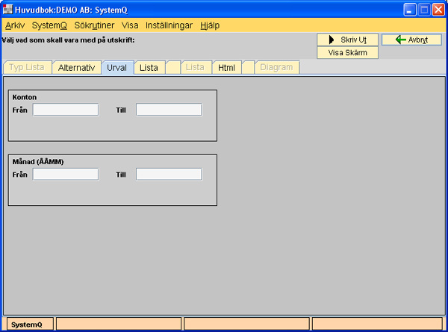The height and width of the screenshot is (332, 448).
Task: Open the SystemQ menu in the menu bar
Action: click(49, 25)
